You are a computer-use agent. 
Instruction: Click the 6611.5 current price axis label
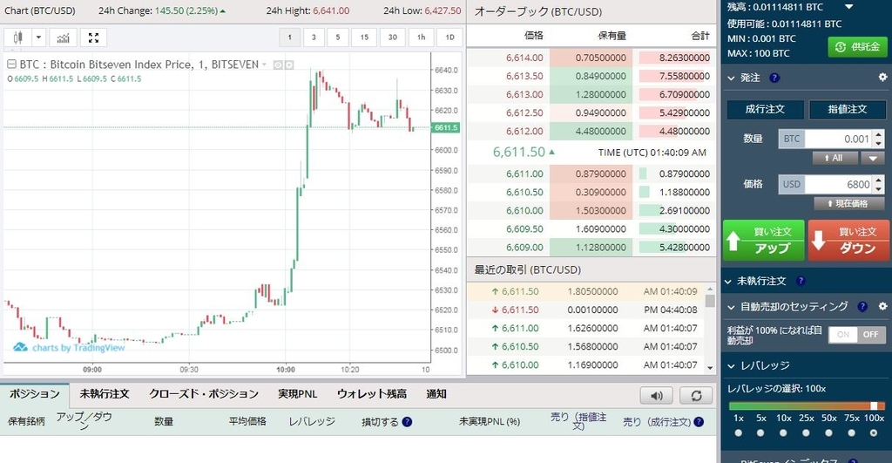pyautogui.click(x=445, y=127)
